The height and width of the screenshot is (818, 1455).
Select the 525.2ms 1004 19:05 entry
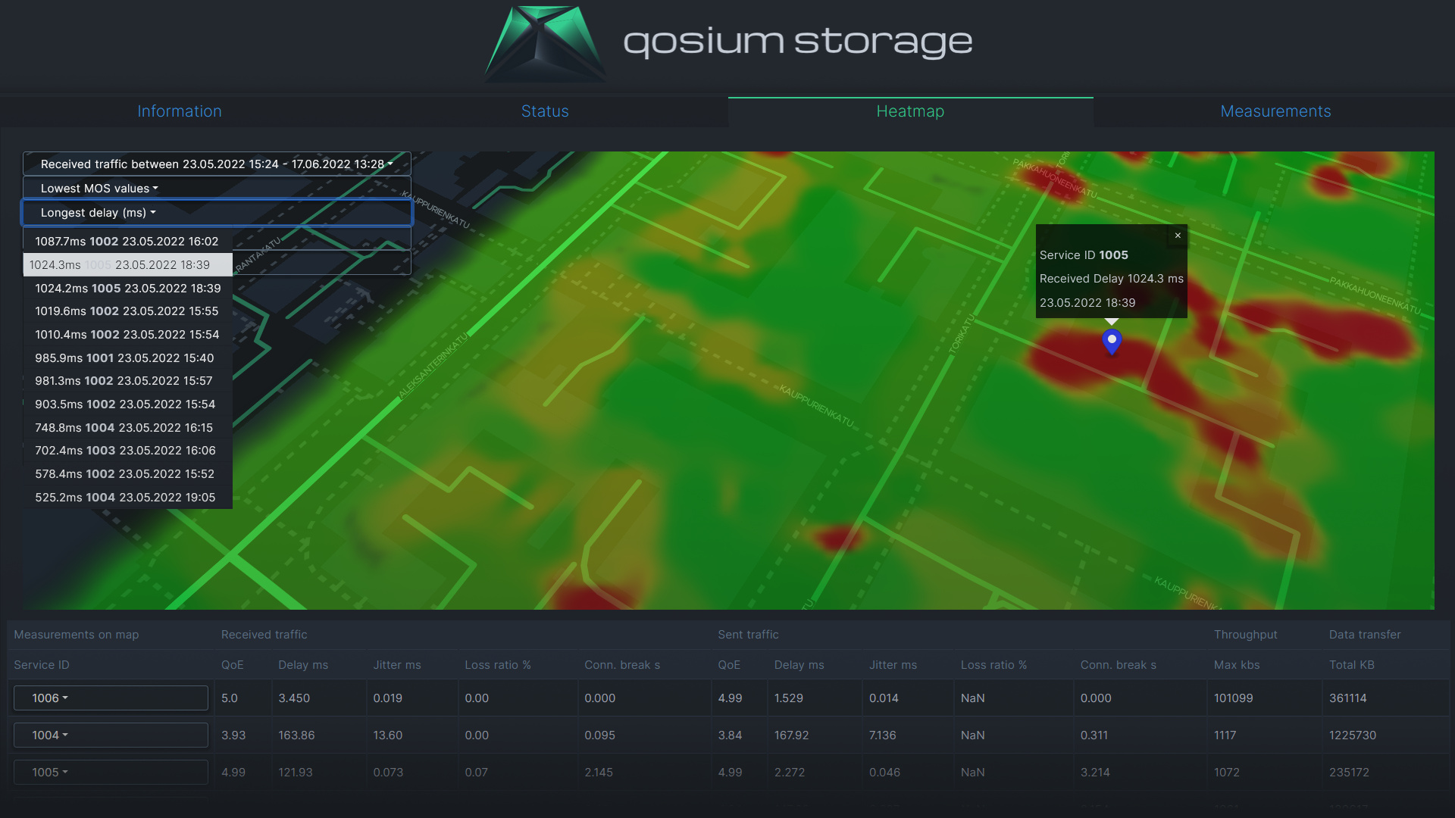(127, 498)
